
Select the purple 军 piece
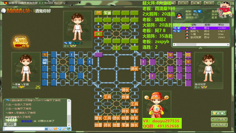tap(188, 62)
